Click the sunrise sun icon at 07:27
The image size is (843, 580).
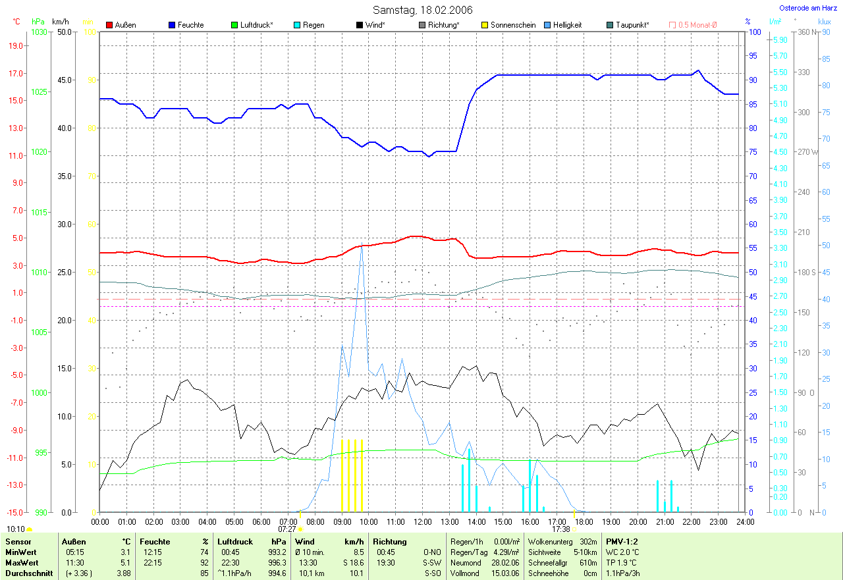point(300,529)
